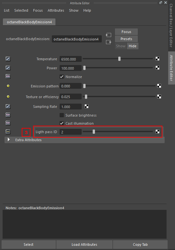Click the Temperature slider handle
Image resolution: width=175 pixels, height=250 pixels.
119,59
